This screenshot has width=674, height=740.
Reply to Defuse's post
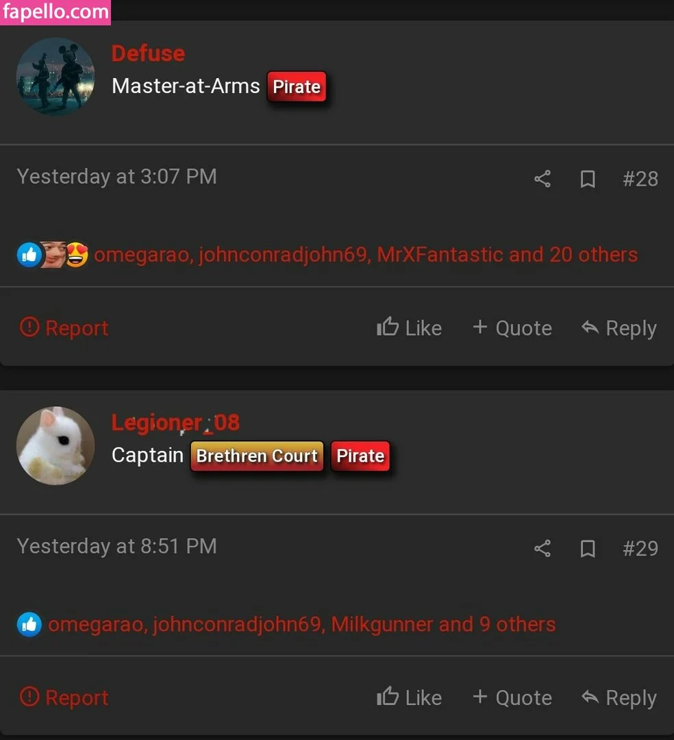click(619, 328)
